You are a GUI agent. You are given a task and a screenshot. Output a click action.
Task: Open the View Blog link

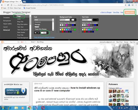click(116, 12)
